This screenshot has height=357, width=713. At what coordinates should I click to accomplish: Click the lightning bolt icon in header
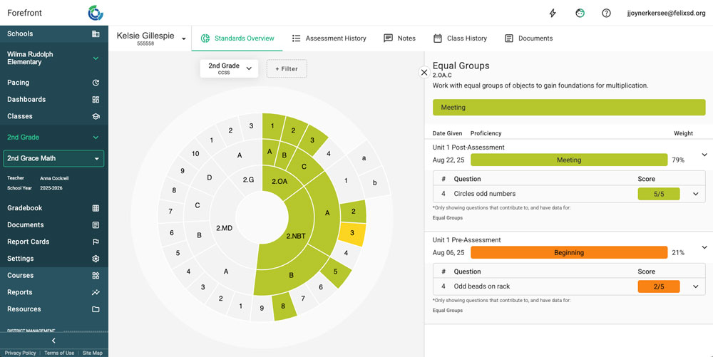click(553, 13)
